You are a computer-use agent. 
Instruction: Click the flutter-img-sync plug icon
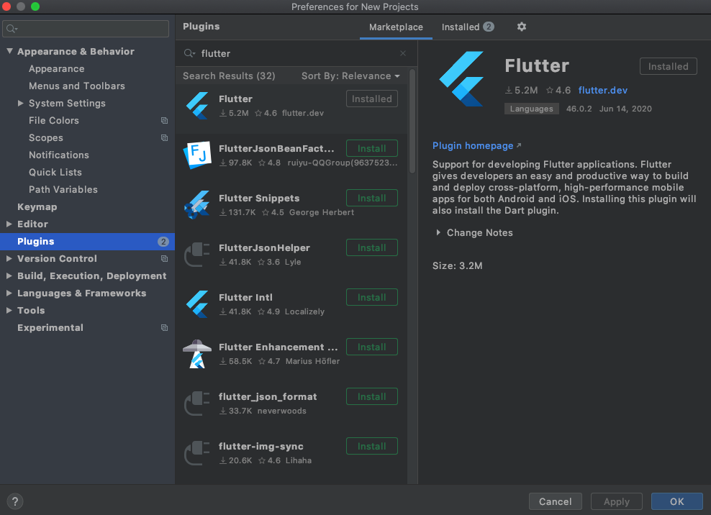197,453
